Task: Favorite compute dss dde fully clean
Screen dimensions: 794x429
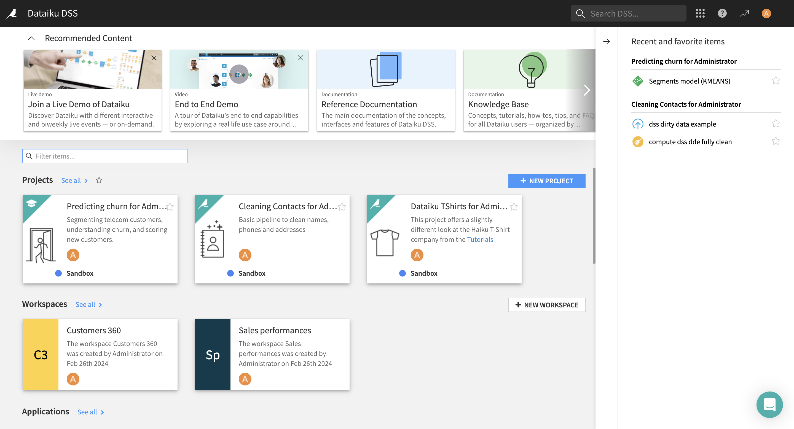Action: (776, 141)
